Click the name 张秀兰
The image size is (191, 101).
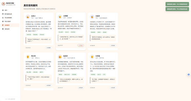pyautogui.click(x=33, y=16)
